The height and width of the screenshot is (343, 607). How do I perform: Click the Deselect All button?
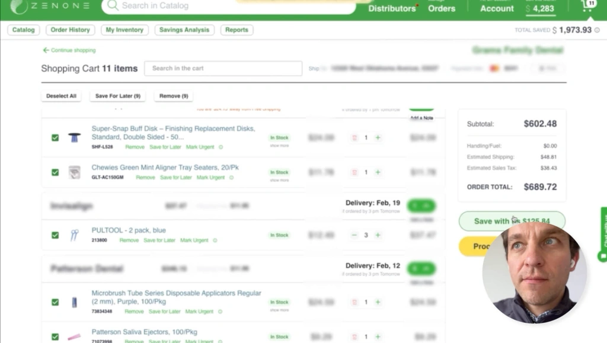[62, 96]
